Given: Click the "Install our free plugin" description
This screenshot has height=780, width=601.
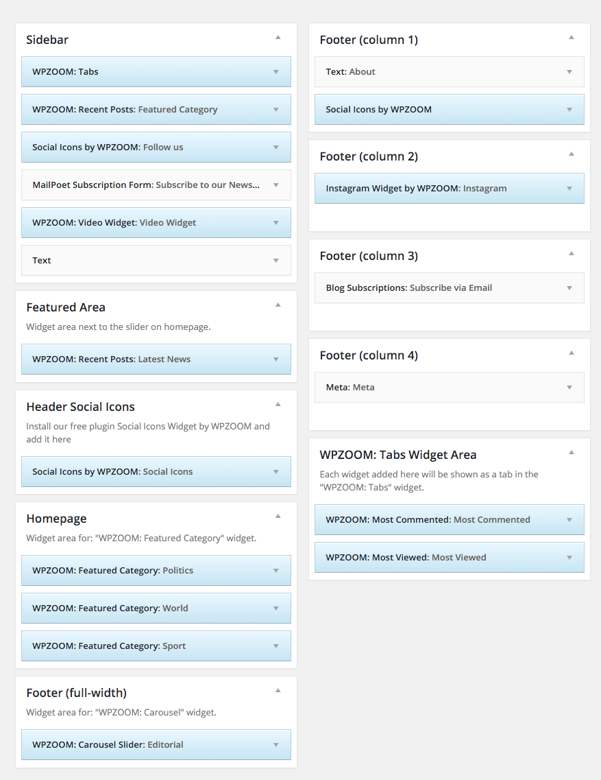Looking at the screenshot, I should (148, 433).
